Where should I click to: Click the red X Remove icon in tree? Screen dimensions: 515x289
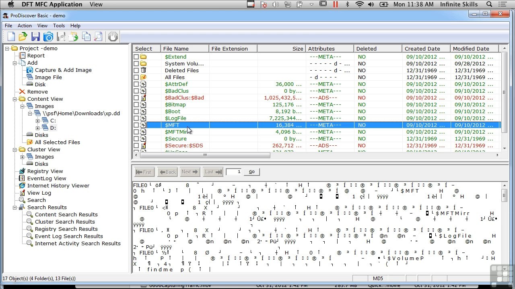pos(23,92)
